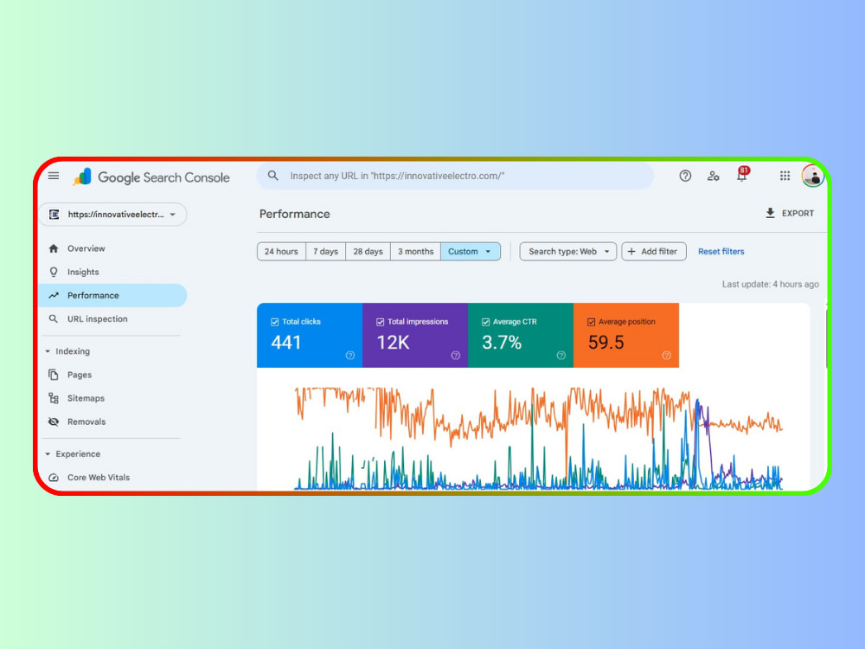
Task: Click the blue Total clicks 441 card
Action: tap(310, 335)
